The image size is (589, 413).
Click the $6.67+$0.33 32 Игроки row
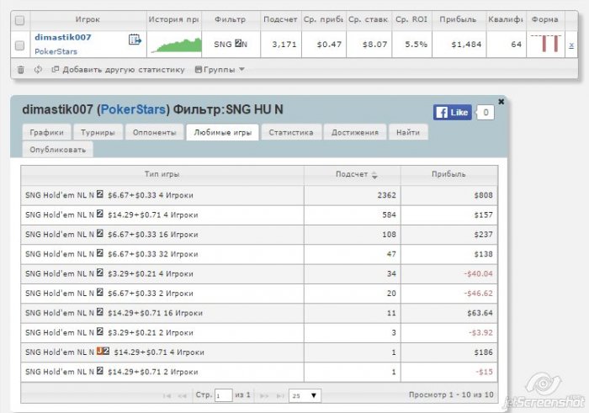pyautogui.click(x=259, y=254)
